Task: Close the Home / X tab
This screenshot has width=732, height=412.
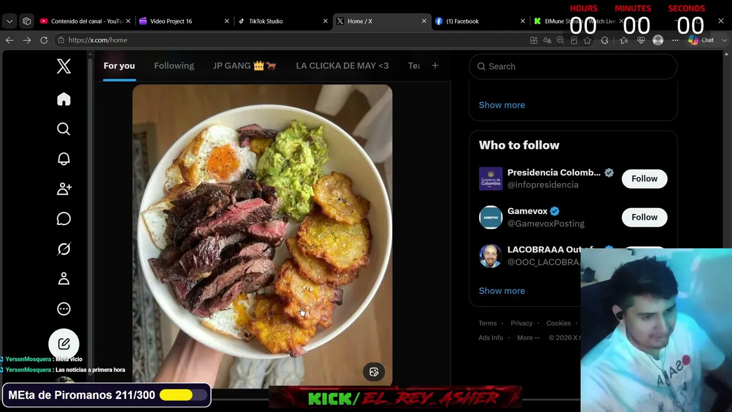Action: pyautogui.click(x=424, y=21)
